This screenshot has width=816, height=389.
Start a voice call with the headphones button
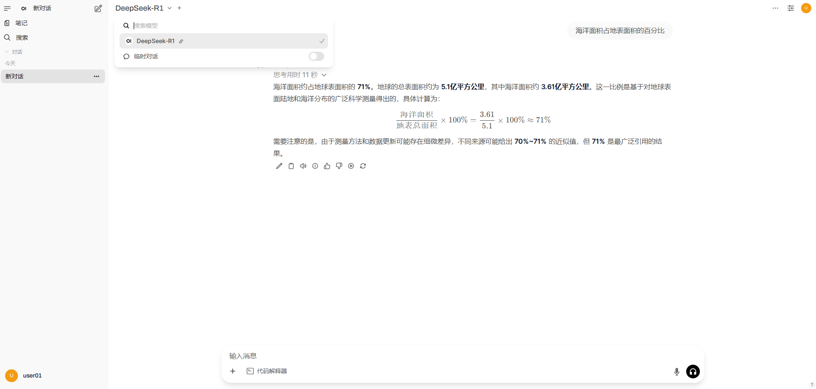coord(693,372)
